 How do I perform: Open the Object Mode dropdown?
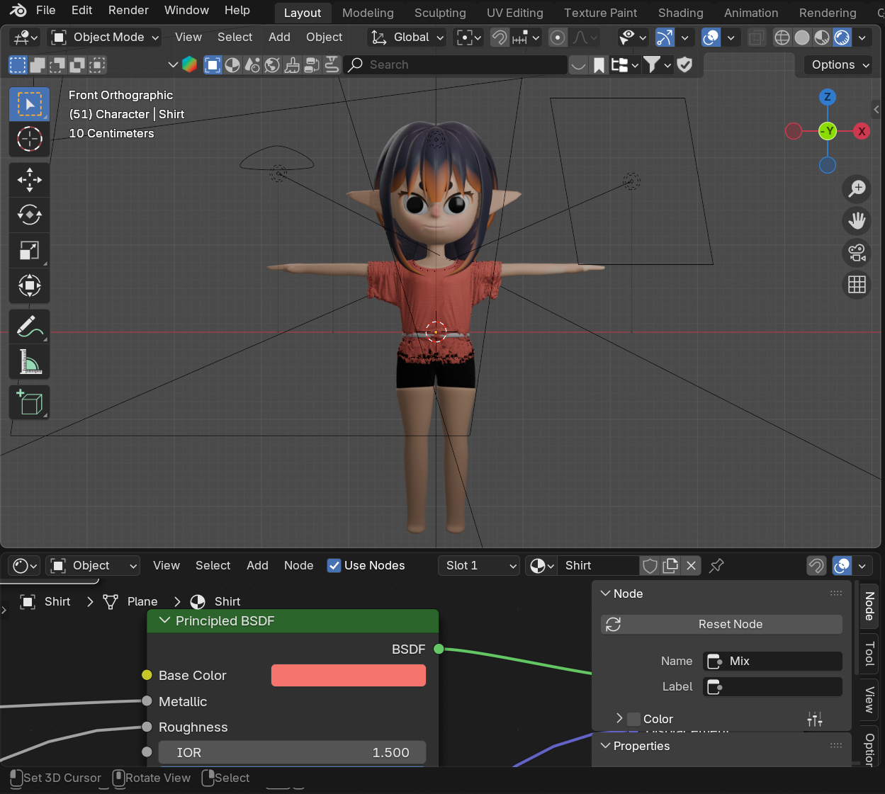105,37
